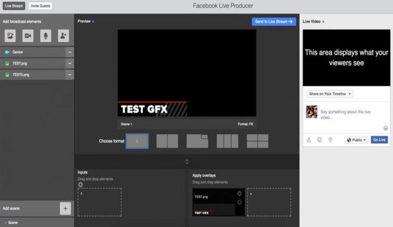Open Share on Your Timeline dropdown
Screen dimensions: 393x227
tap(330, 94)
